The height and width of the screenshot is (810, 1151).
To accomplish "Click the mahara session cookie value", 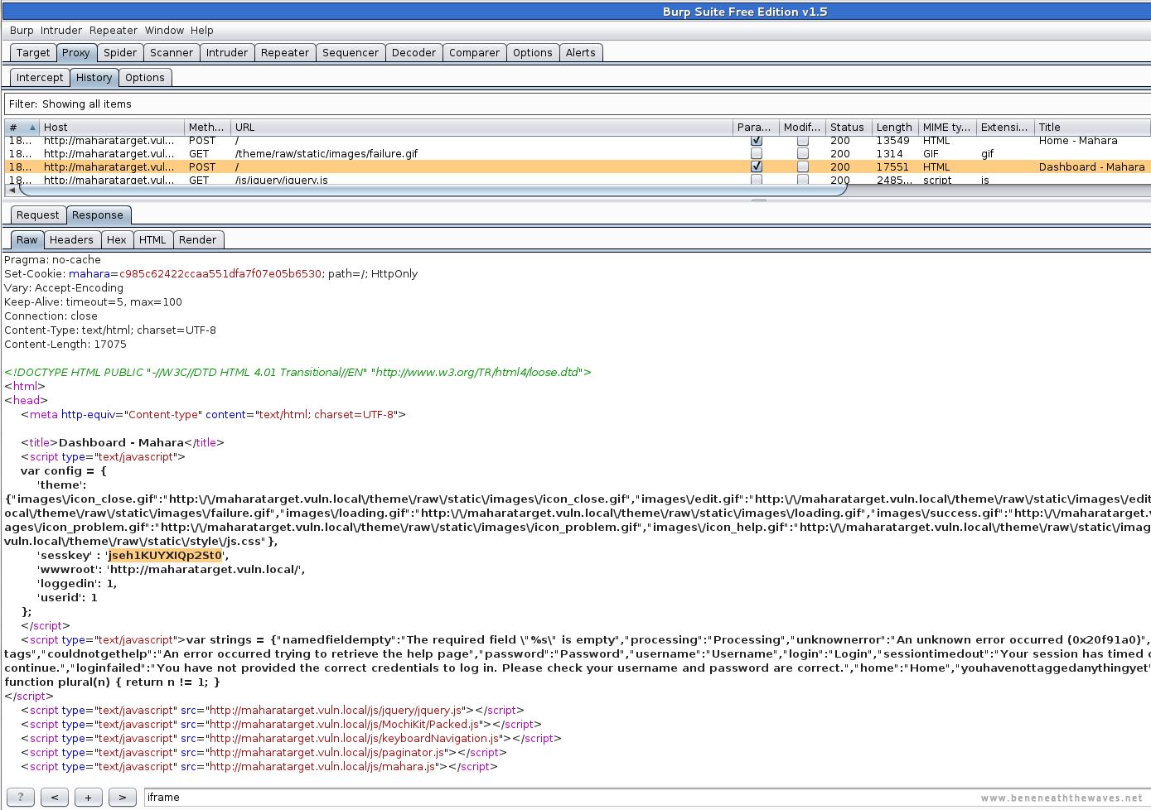I will [x=220, y=273].
